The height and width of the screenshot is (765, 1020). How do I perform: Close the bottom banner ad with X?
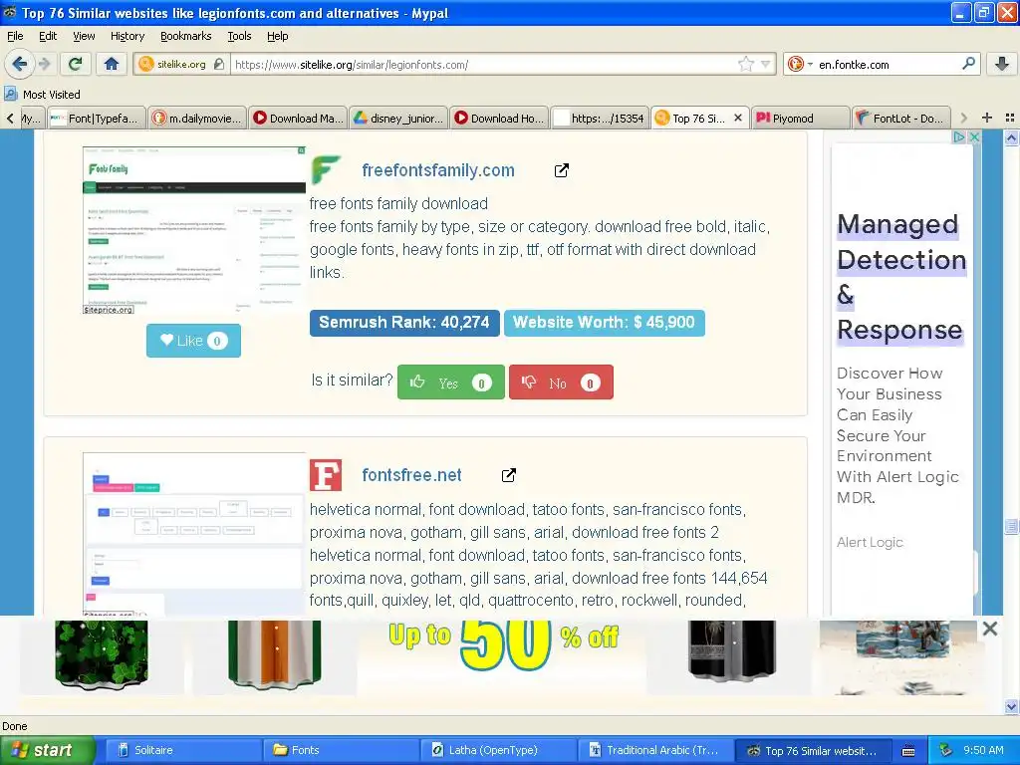point(990,629)
